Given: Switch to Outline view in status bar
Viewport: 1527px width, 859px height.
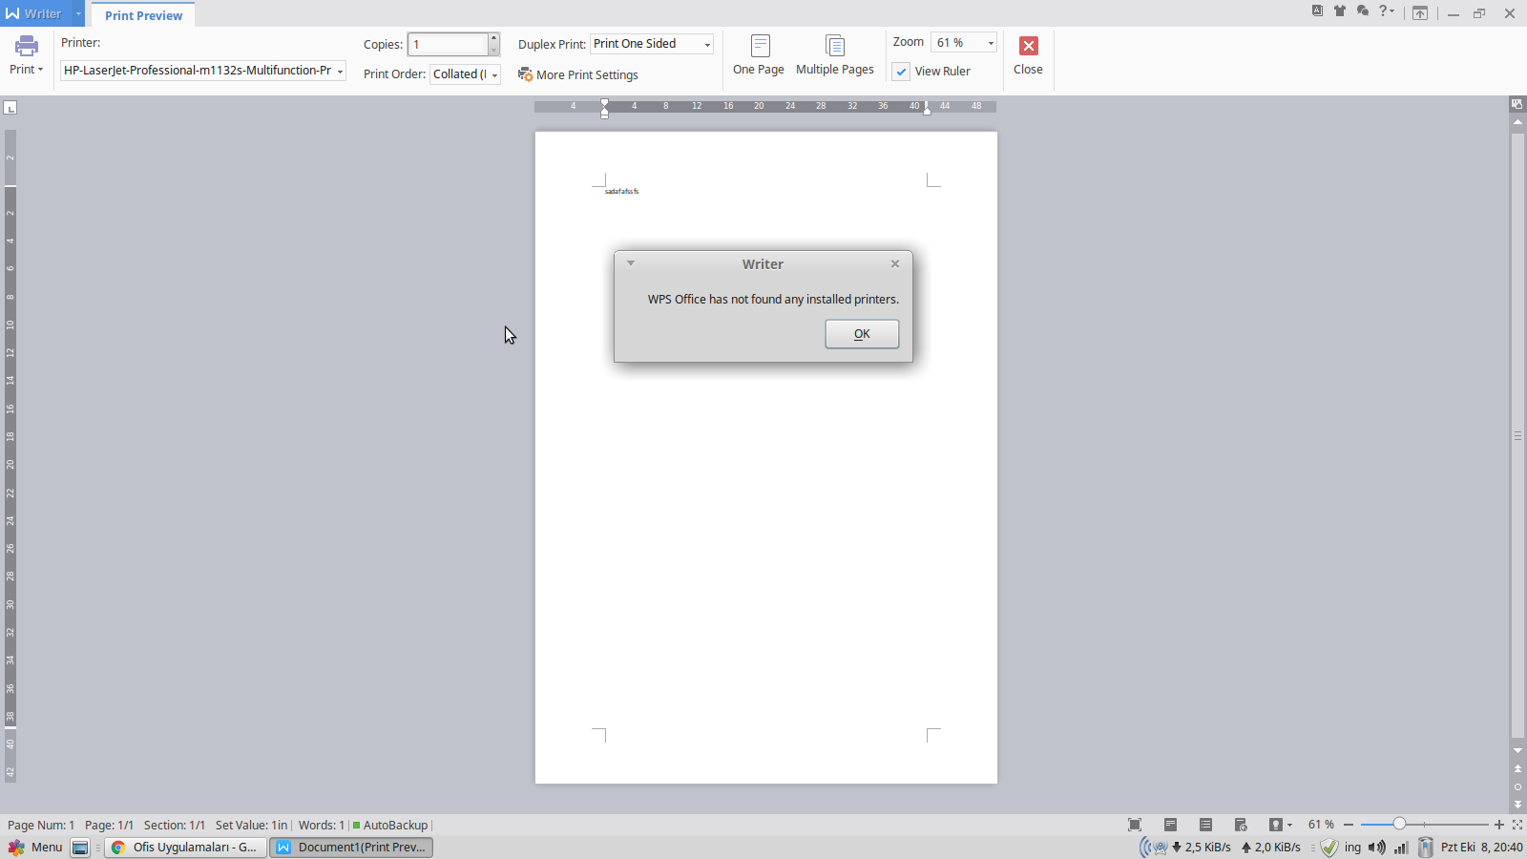Looking at the screenshot, I should [1205, 825].
